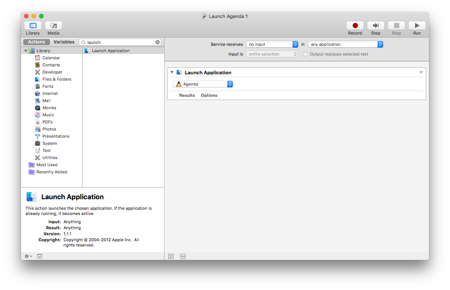The width and height of the screenshot is (450, 290).
Task: Show the action Options tab
Action: point(209,95)
